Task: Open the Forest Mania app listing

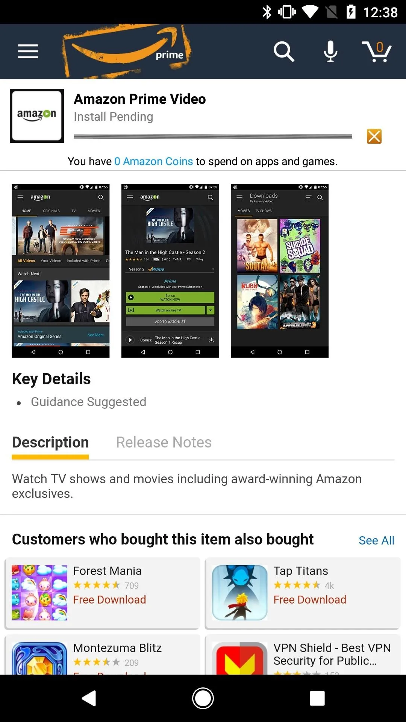Action: pos(102,593)
